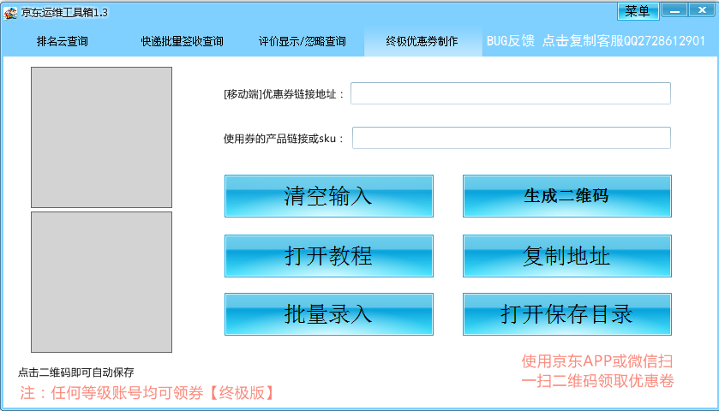Image resolution: width=719 pixels, height=411 pixels.
Task: Click the 清空输入 button
Action: pos(329,196)
